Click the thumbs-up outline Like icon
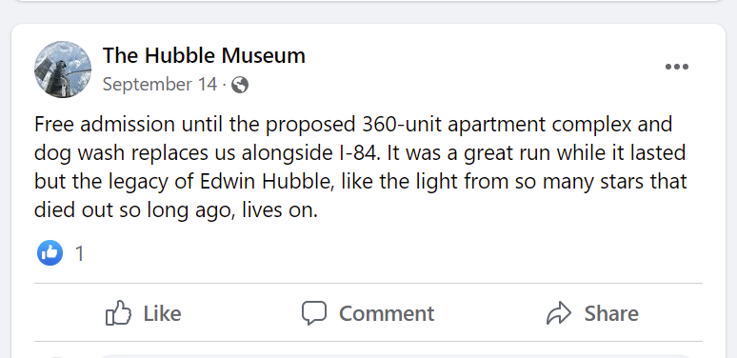The image size is (737, 358). pos(118,313)
